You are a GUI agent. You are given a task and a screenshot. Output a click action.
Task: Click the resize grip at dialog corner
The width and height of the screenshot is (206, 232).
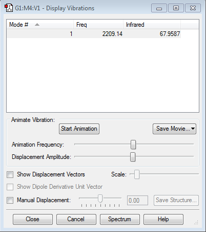tap(196, 222)
